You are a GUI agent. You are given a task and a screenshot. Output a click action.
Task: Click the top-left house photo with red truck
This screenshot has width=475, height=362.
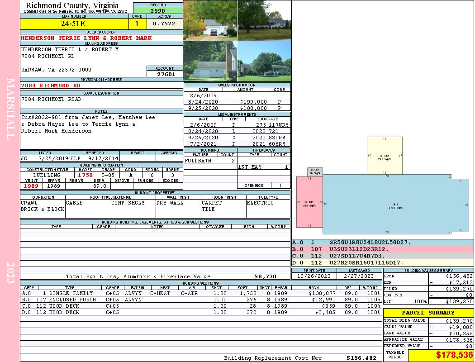click(210, 20)
